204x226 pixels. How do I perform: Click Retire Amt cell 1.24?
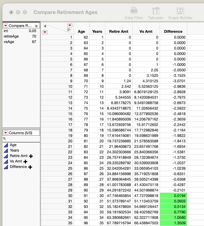(119, 81)
